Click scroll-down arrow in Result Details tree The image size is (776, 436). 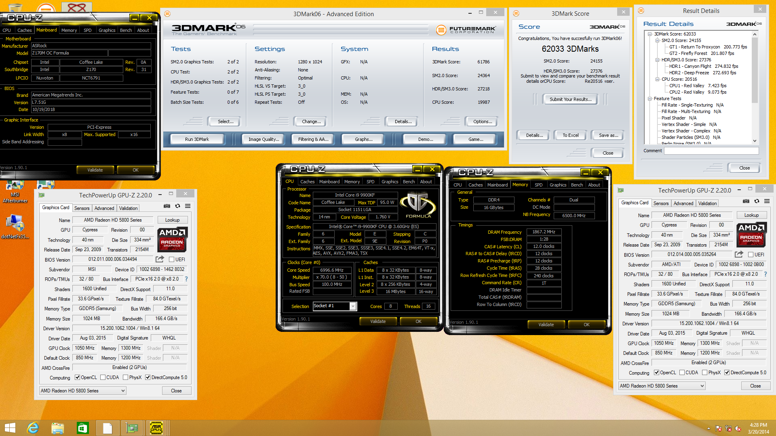(x=755, y=141)
